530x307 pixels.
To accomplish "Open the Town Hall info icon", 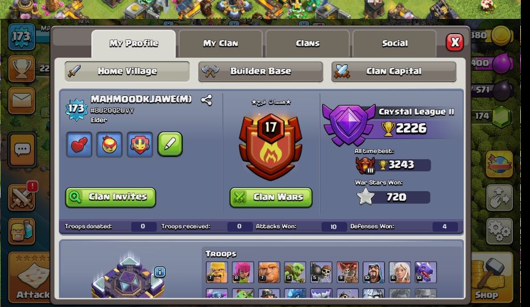I will 160,272.
